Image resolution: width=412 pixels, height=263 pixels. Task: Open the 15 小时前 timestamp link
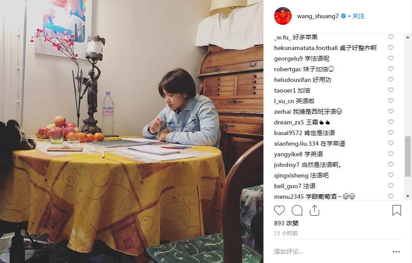pos(286,233)
